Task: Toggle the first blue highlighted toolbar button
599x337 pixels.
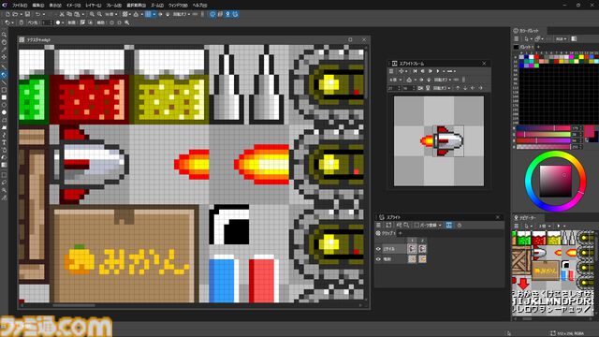Action: point(212,14)
